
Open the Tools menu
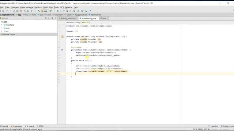click(x=56, y=7)
